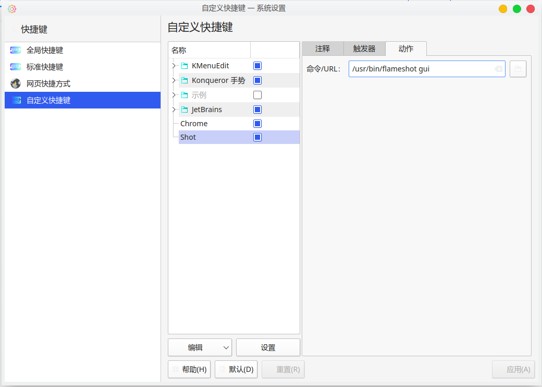Image resolution: width=542 pixels, height=387 pixels.
Task: Click the 设置 button
Action: (x=268, y=347)
